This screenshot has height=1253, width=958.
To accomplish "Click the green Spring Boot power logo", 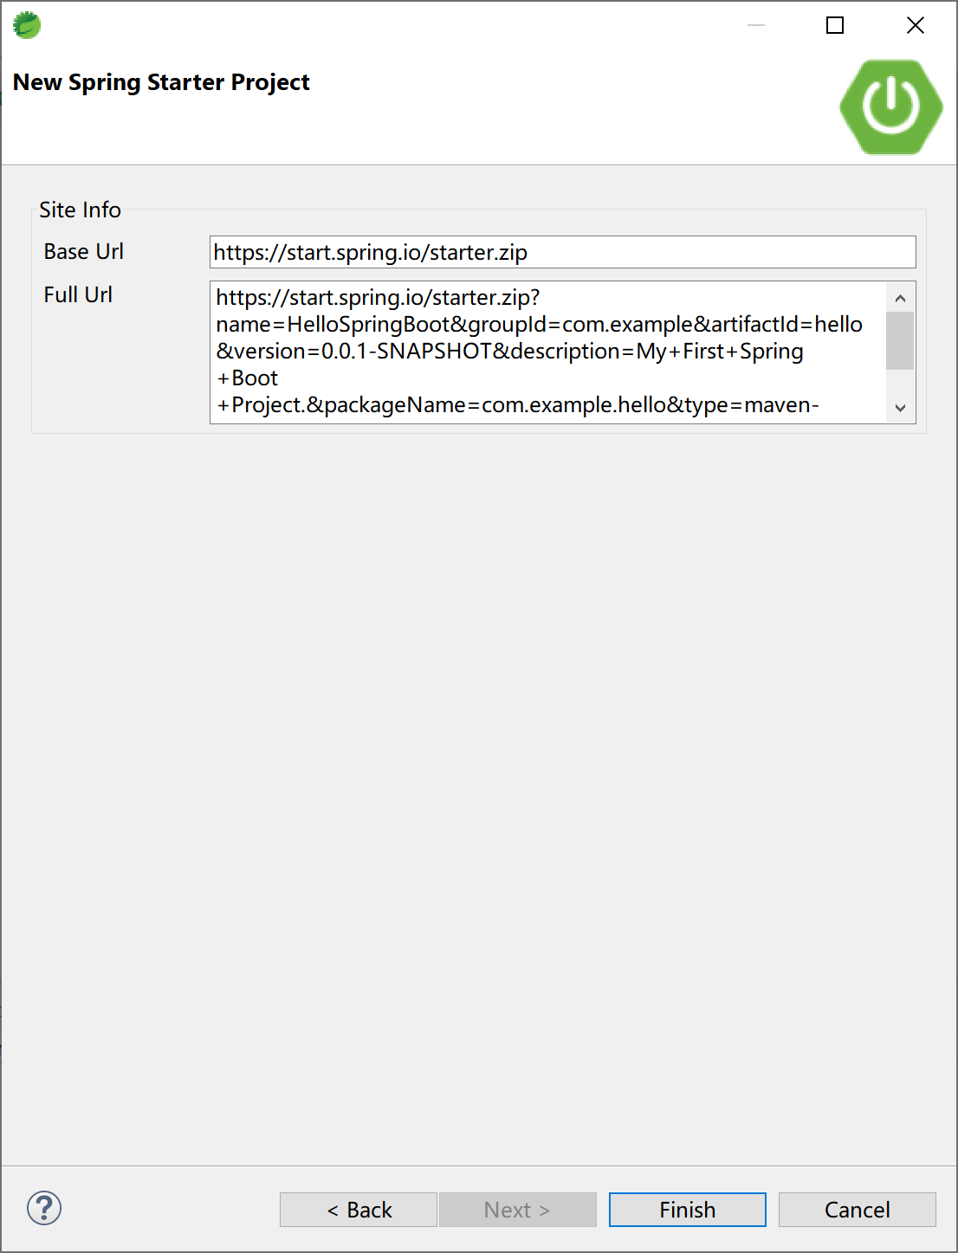I will pyautogui.click(x=890, y=107).
